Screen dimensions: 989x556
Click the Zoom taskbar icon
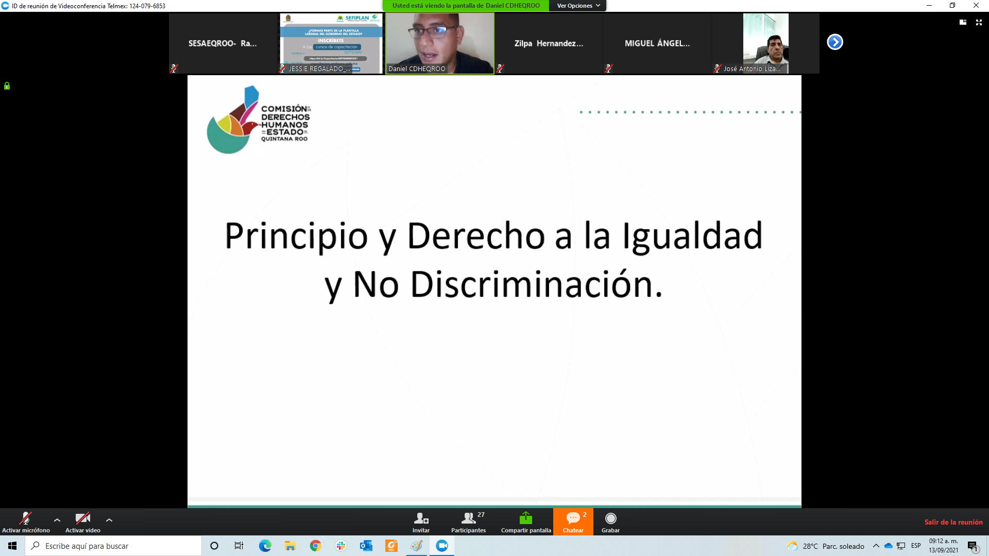(442, 546)
